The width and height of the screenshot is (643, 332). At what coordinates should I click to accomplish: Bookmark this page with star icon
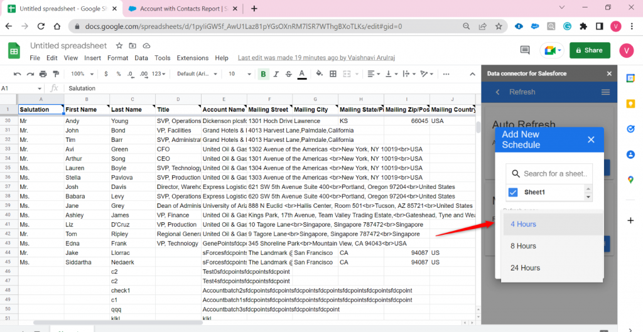click(499, 26)
